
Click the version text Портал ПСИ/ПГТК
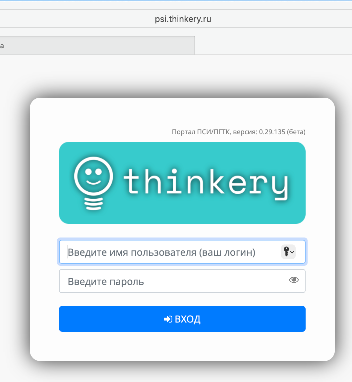tap(238, 132)
